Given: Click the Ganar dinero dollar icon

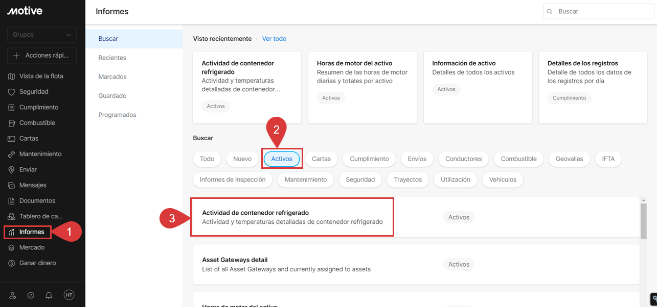Looking at the screenshot, I should [12, 263].
